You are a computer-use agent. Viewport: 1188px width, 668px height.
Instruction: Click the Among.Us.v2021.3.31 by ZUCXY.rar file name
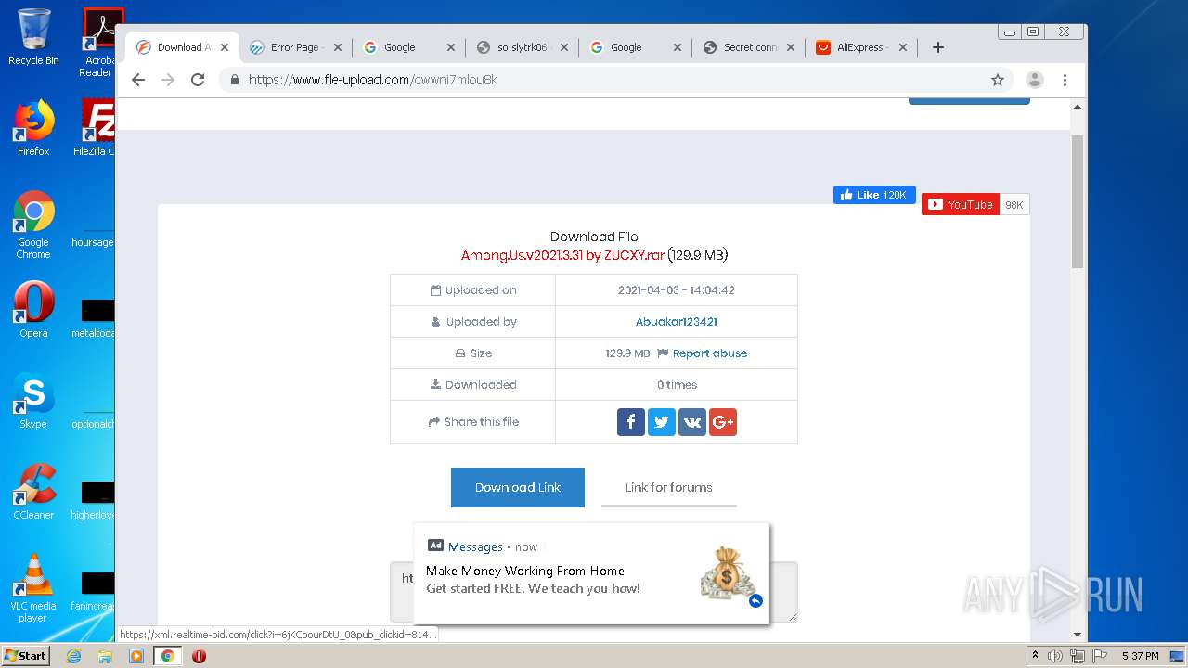tap(562, 255)
